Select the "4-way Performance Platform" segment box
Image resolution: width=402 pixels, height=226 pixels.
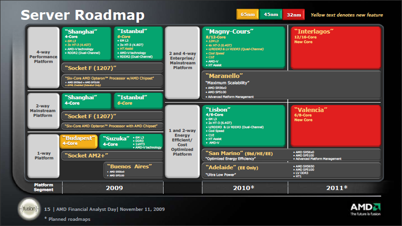click(43, 58)
